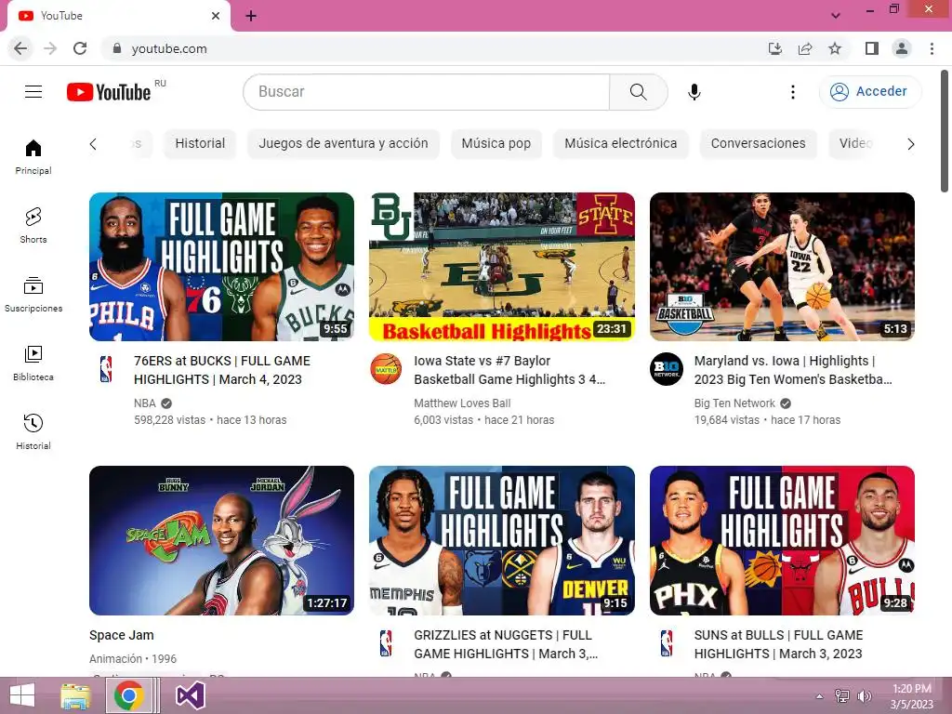Go to Principal home in the sidebar

[33, 156]
